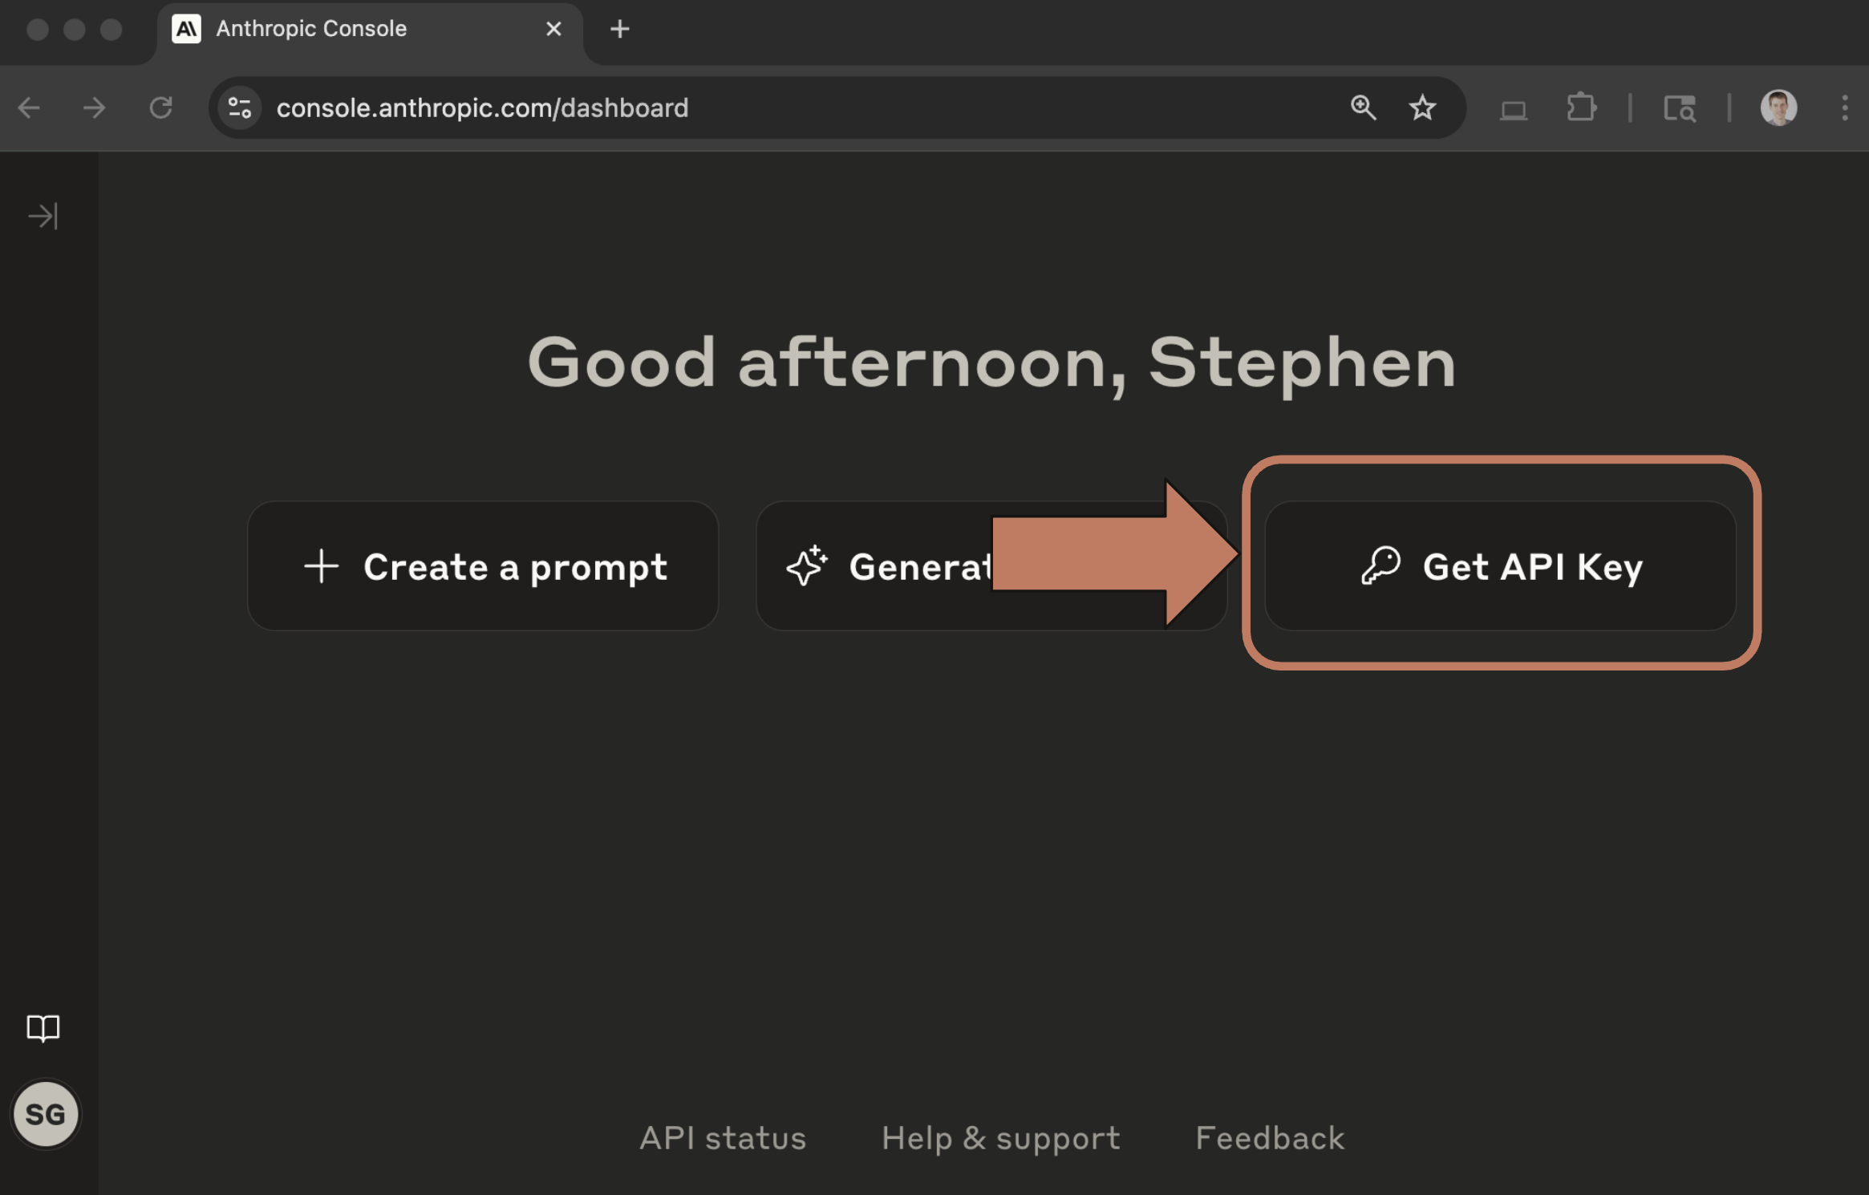Open site information icon in address bar

(240, 108)
